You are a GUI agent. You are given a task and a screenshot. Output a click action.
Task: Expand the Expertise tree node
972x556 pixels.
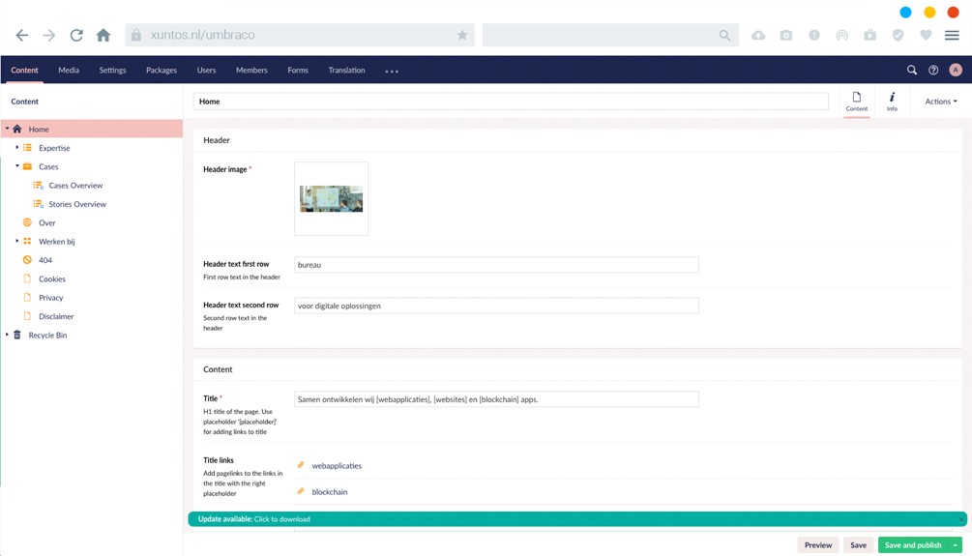(x=17, y=148)
